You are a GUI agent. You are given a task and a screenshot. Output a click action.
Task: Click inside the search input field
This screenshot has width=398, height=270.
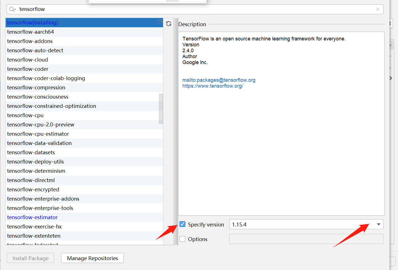pyautogui.click(x=112, y=9)
